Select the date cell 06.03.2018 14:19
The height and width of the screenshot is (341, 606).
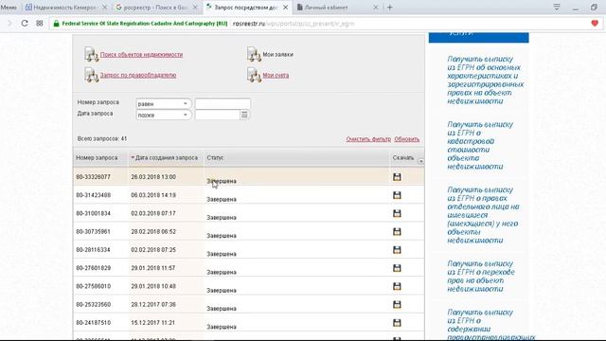click(x=153, y=195)
